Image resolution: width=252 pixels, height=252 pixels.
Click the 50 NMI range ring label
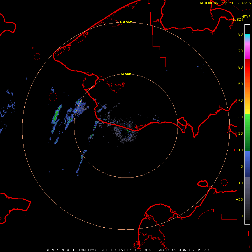(126, 74)
